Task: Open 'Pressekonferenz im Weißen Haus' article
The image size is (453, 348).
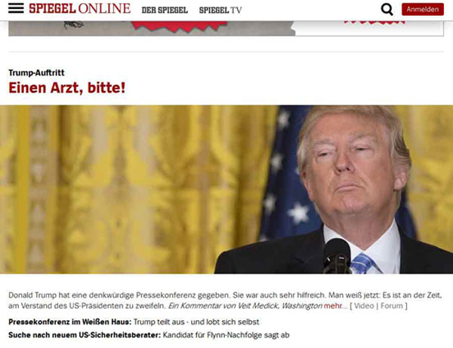Action: coord(70,322)
